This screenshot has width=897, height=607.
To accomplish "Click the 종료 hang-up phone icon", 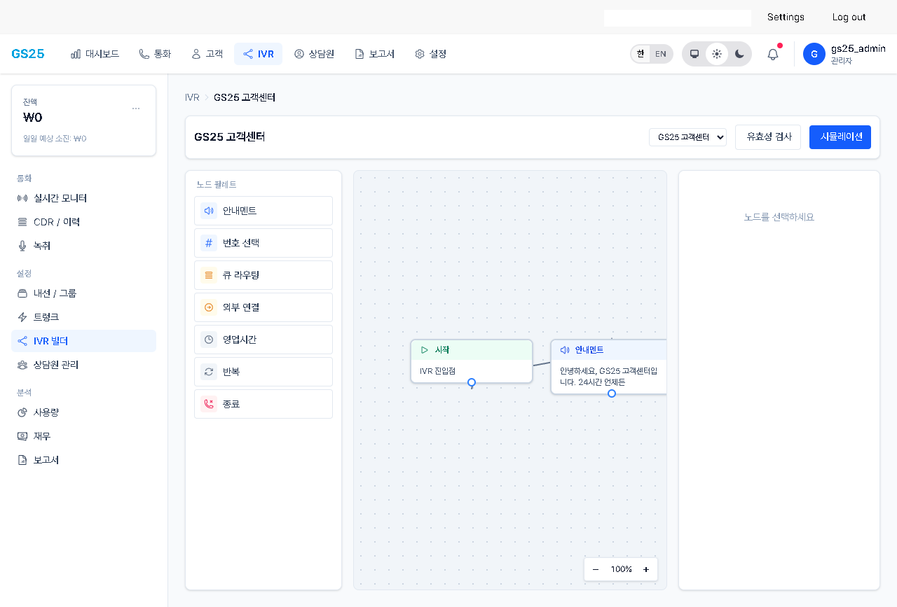I will pyautogui.click(x=208, y=404).
